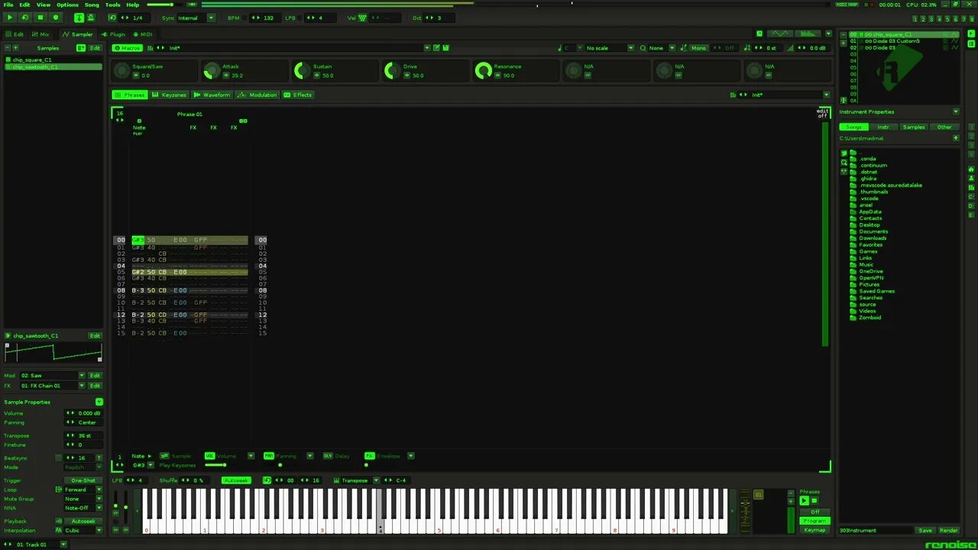Open the No scale dropdown
This screenshot has width=978, height=550.
click(609, 47)
